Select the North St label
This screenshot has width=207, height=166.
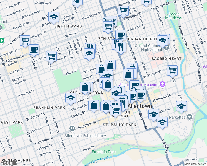pos(71,72)
